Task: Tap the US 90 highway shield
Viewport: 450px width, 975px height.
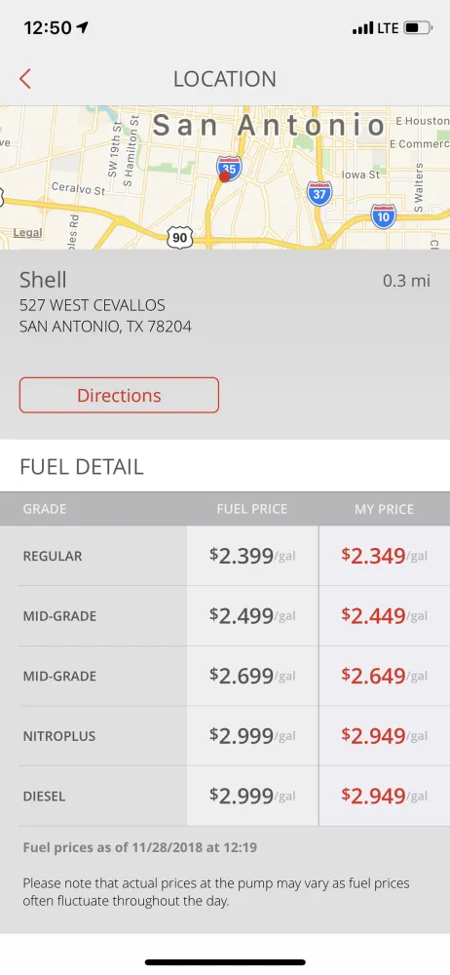Action: click(179, 237)
